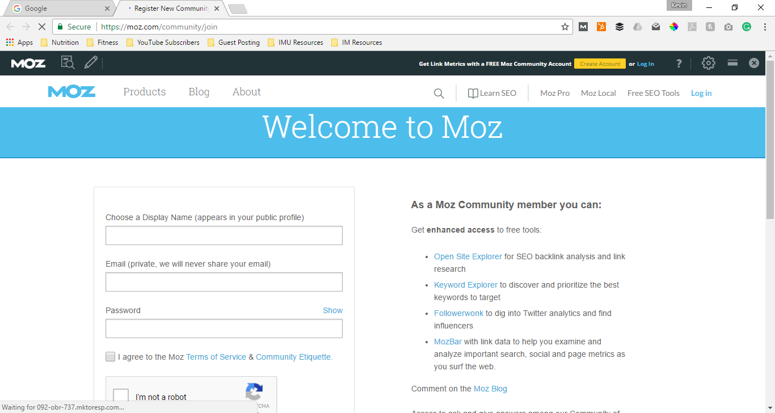This screenshot has width=775, height=413.
Task: Open the Blog menu item
Action: [199, 92]
